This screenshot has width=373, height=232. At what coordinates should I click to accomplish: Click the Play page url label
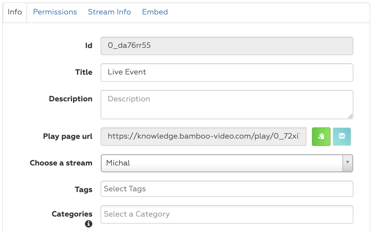[68, 136]
